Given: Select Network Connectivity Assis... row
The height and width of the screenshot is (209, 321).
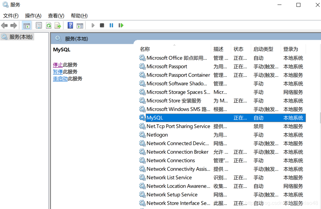Looking at the screenshot, I should tap(222, 169).
